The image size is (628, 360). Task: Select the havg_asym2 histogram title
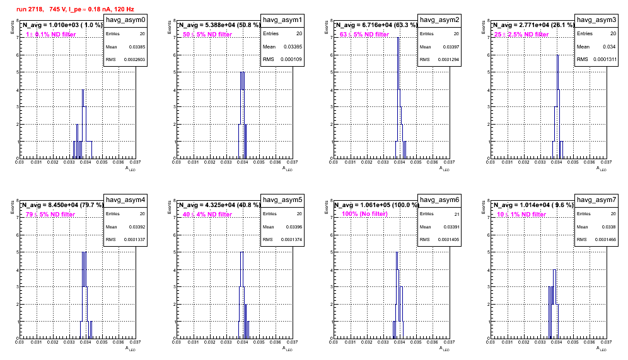(x=439, y=20)
